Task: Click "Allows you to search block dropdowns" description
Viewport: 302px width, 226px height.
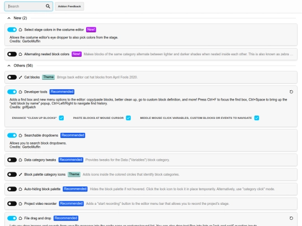Action: pos(38,143)
